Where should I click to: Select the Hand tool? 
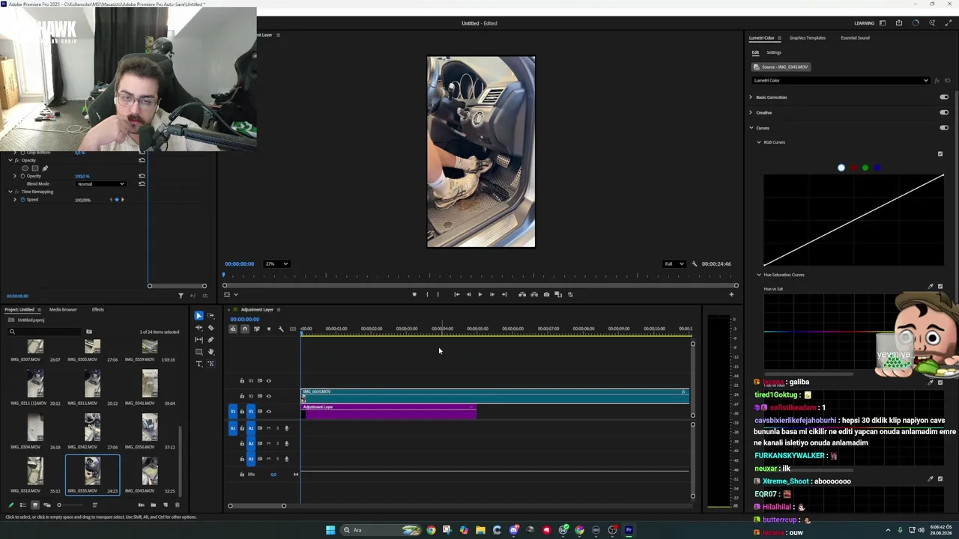click(211, 352)
